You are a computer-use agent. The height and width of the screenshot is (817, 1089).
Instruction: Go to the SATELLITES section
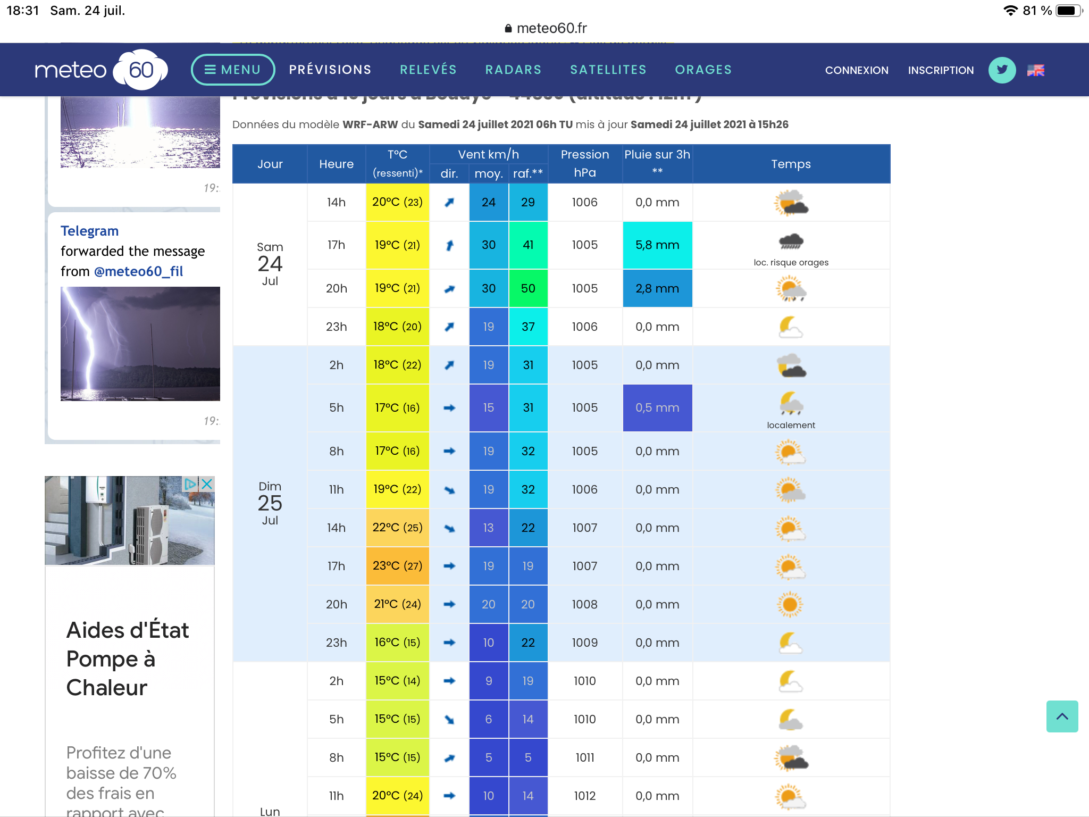(608, 70)
